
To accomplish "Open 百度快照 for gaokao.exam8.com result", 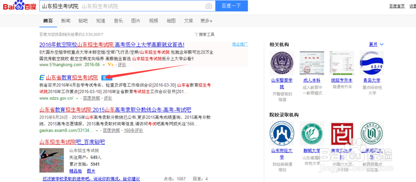I will (111, 130).
